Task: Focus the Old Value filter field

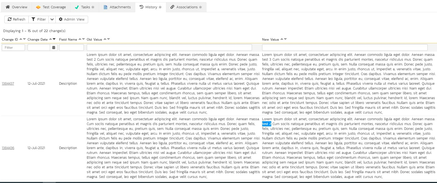Action: [x=169, y=48]
